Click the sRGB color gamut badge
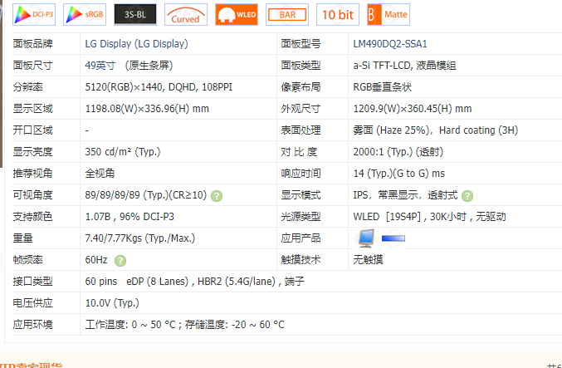The image size is (562, 368). click(85, 15)
